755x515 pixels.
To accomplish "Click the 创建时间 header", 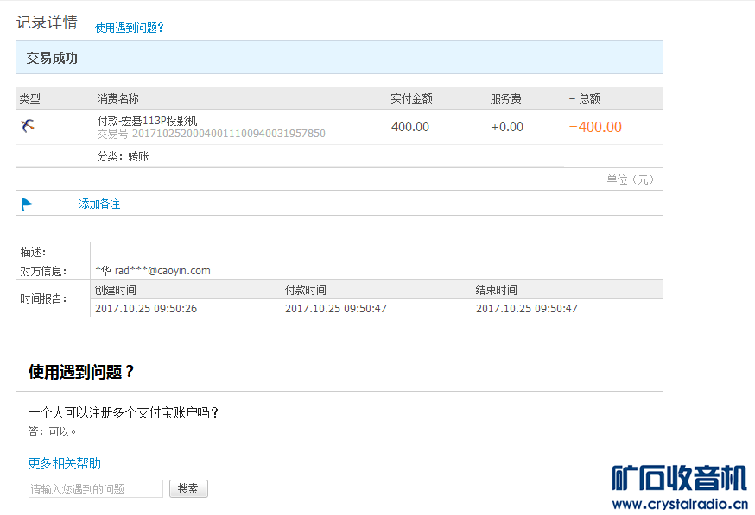I will point(116,290).
